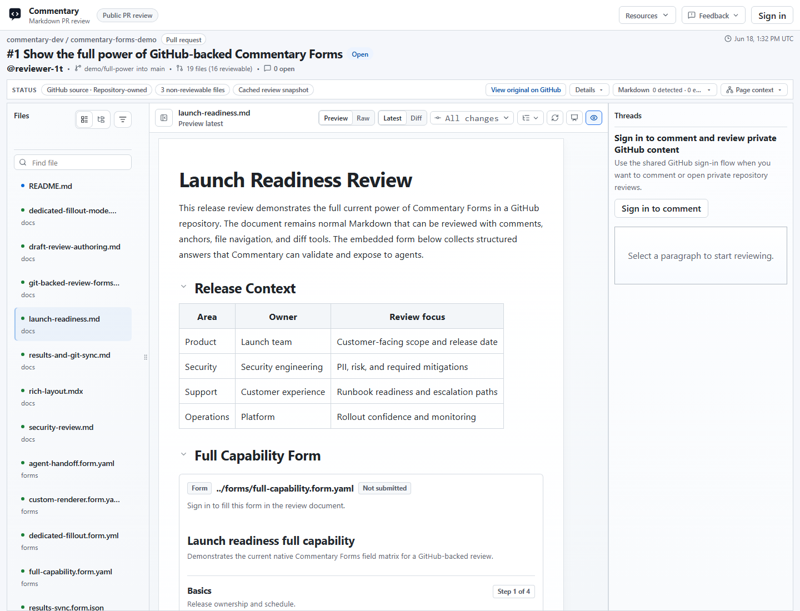
Task: Click the files-changed icon beside 19 files
Action: click(179, 68)
